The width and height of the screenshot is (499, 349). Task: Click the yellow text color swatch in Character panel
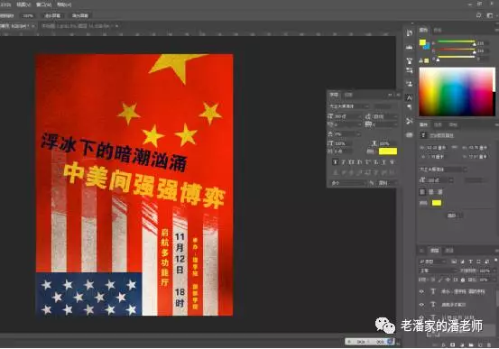click(x=388, y=152)
